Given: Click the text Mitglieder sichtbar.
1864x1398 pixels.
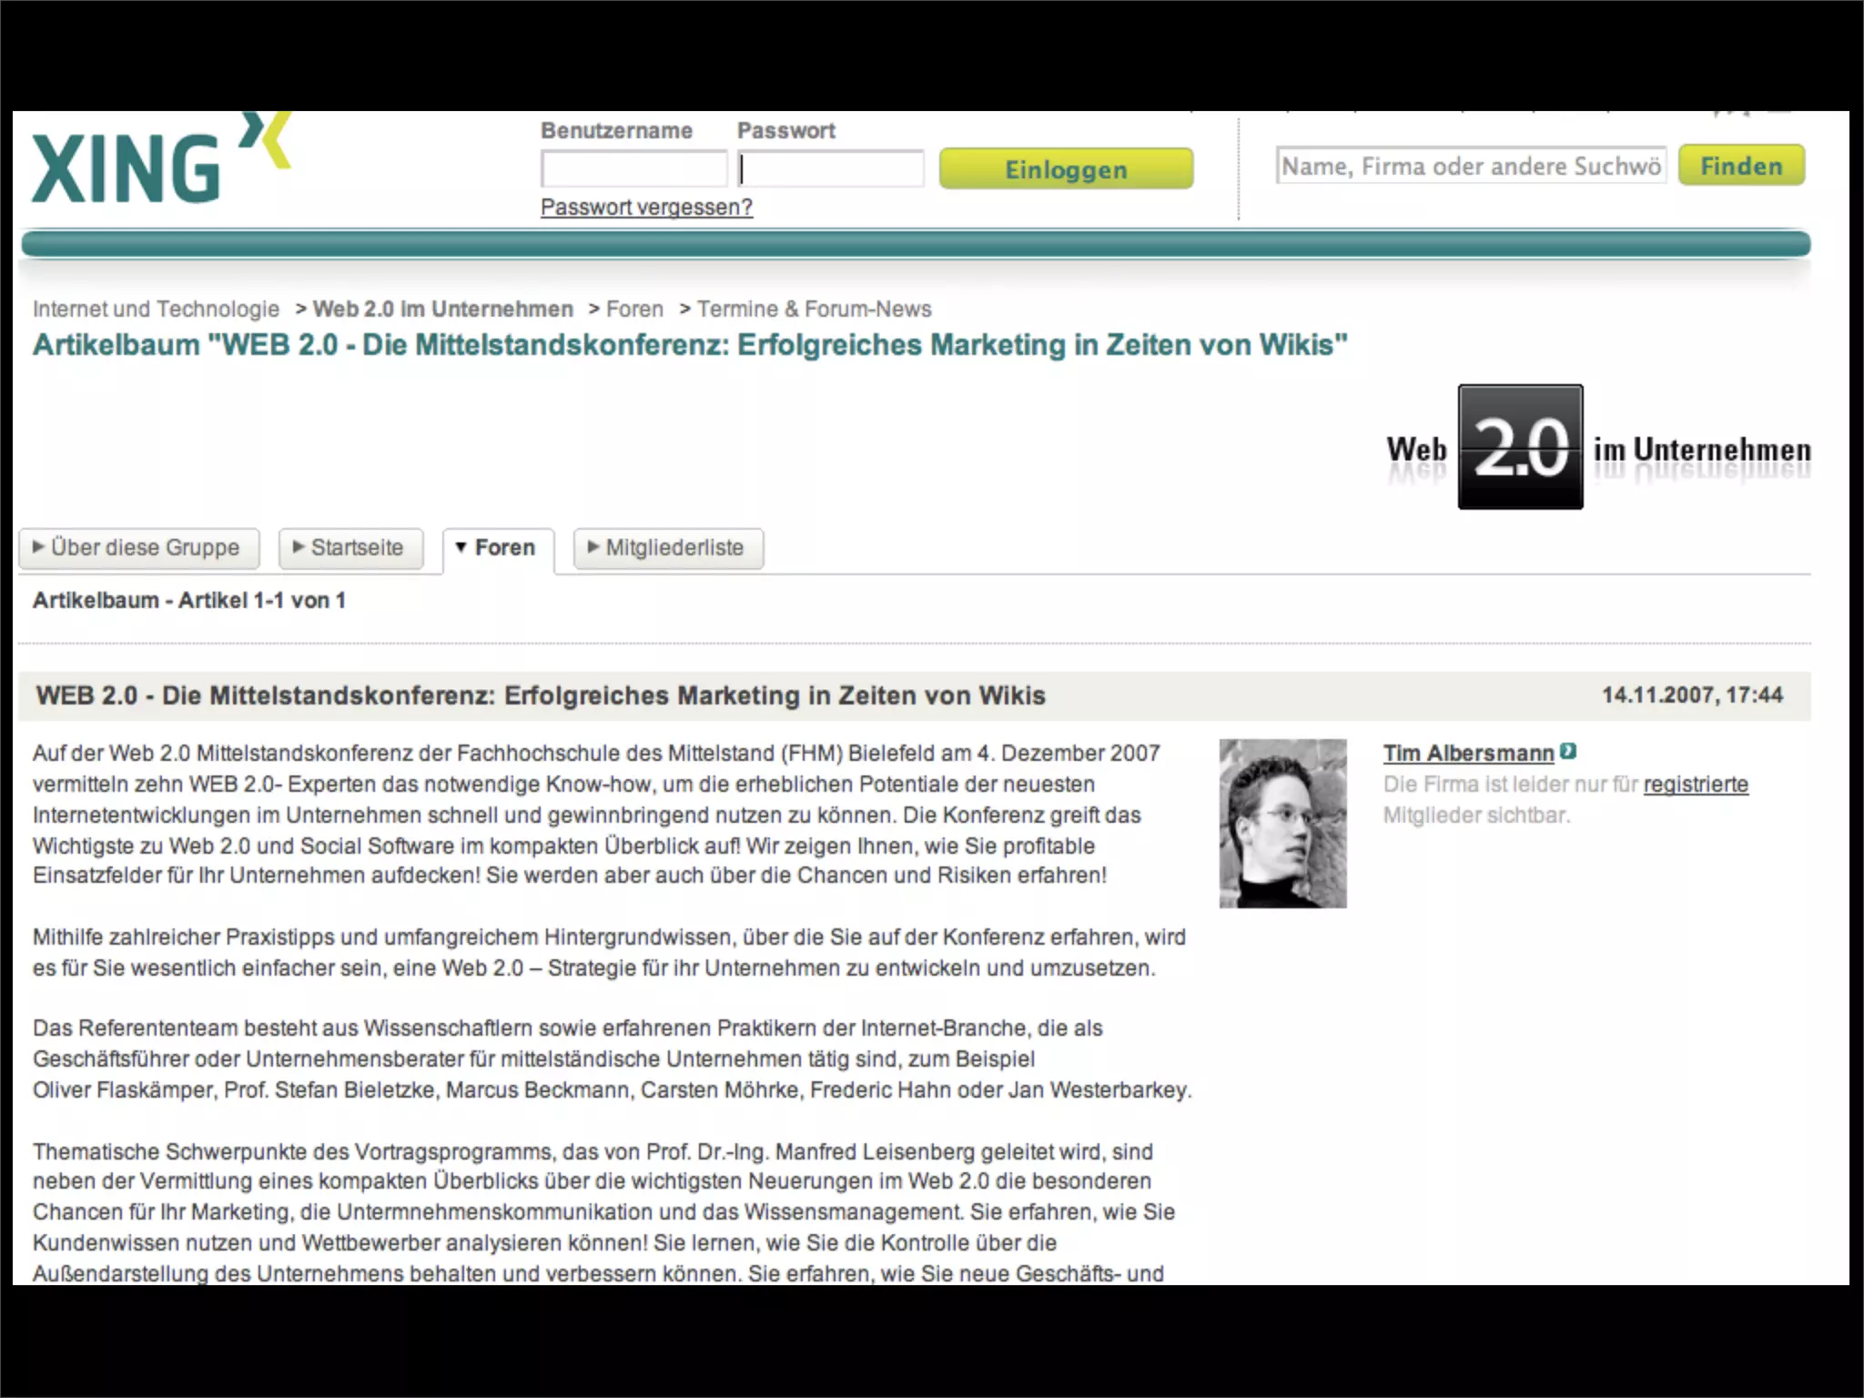Looking at the screenshot, I should [1476, 815].
